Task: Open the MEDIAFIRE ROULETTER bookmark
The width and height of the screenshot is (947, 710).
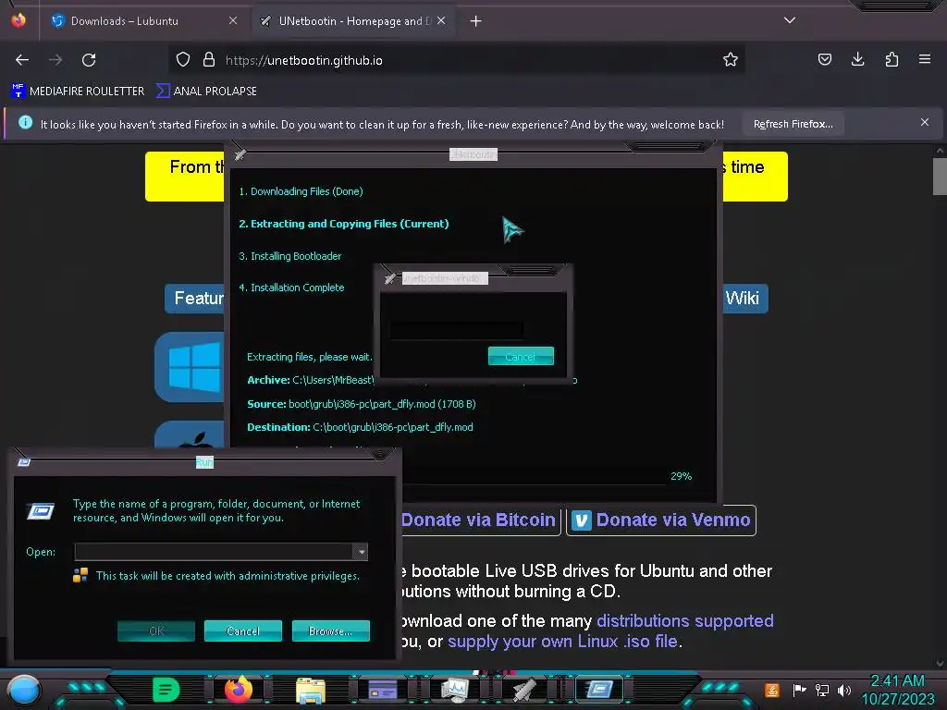Action: (78, 92)
